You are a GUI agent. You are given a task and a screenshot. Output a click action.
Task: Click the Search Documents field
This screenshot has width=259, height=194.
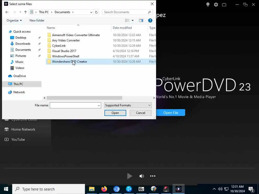(x=127, y=12)
